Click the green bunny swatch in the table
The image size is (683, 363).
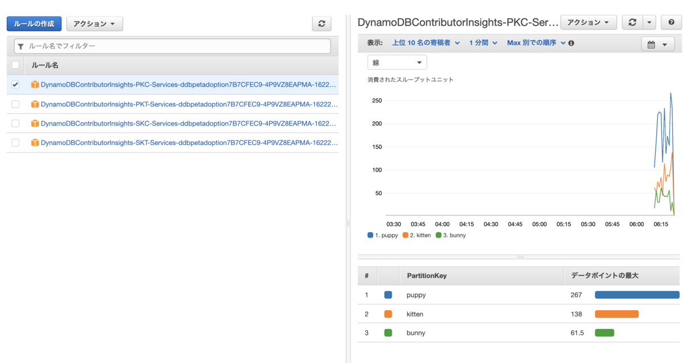tap(388, 332)
